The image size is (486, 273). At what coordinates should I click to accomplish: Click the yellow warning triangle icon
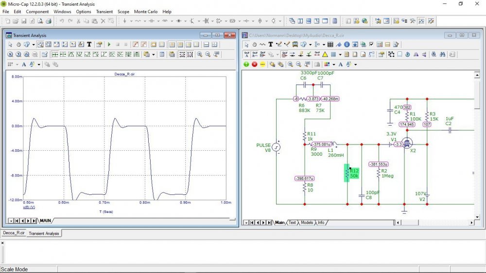click(325, 54)
